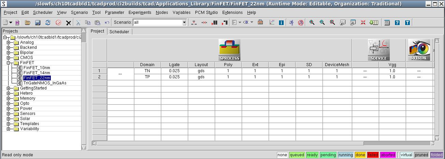Viewport: 445px width, 159px height.
Task: Click the blue info 'i' icon
Action: (281, 23)
